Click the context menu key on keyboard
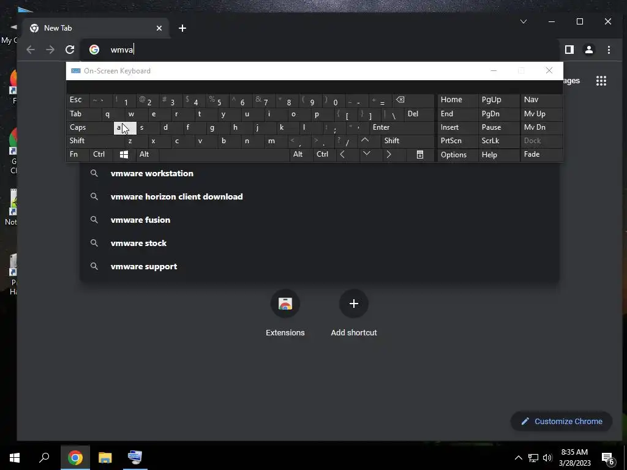Screen dimensions: 627x470 coord(420,155)
